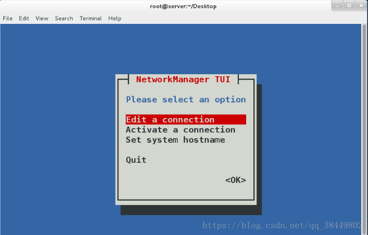Screen dimensions: 368x235
Task: Close the terminal window
Action: [x=361, y=6]
